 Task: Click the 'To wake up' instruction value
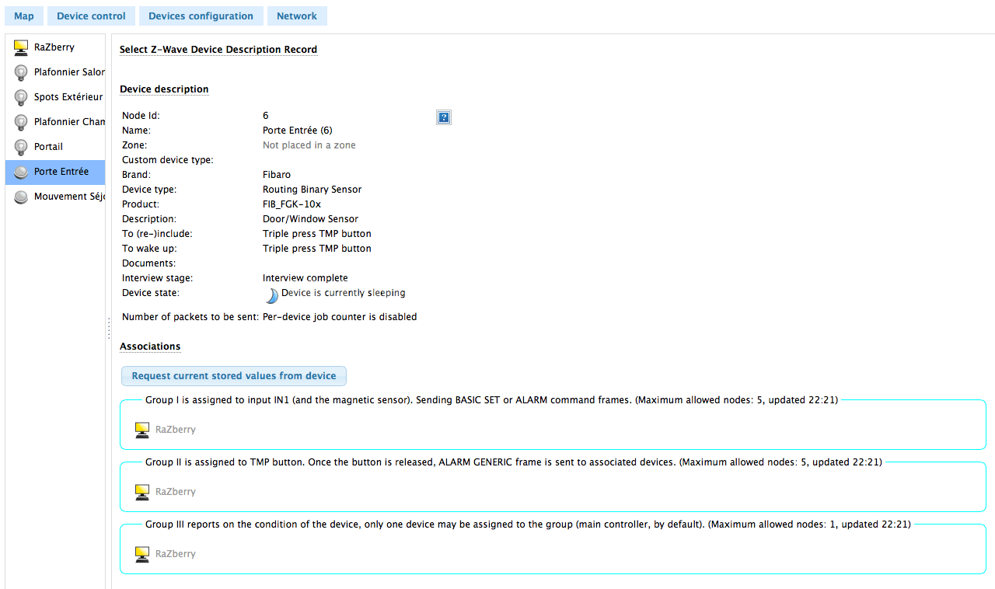(x=317, y=249)
